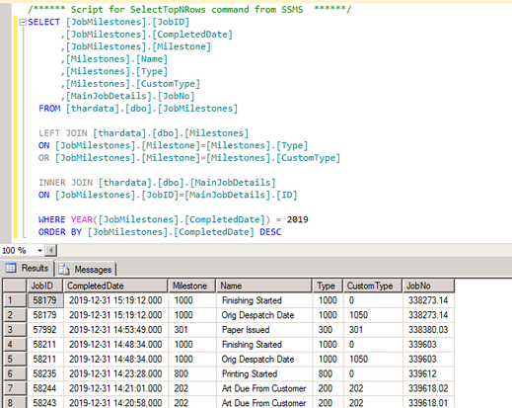Click the year value 2019 in WHERE clause

pos(297,219)
